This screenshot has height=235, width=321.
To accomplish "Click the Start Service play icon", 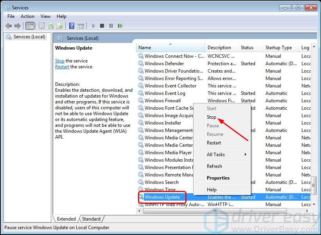I will tap(93, 26).
